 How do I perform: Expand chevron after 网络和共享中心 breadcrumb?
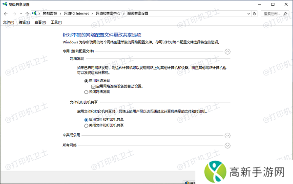point(124,14)
